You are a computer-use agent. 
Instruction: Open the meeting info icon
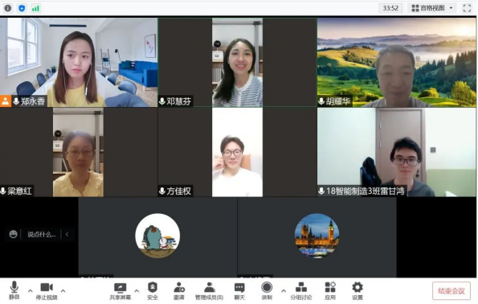(x=8, y=8)
